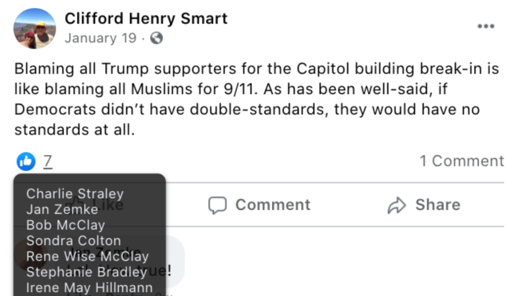The width and height of the screenshot is (508, 296).
Task: Select Irene May Hillmann in the likes list
Action: coord(89,288)
